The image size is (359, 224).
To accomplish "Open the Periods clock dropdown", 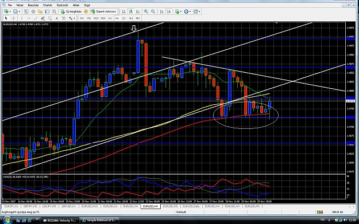I will [x=190, y=11].
